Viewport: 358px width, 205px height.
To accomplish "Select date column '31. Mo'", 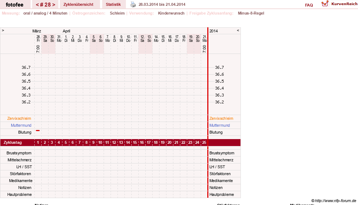I will (59, 39).
